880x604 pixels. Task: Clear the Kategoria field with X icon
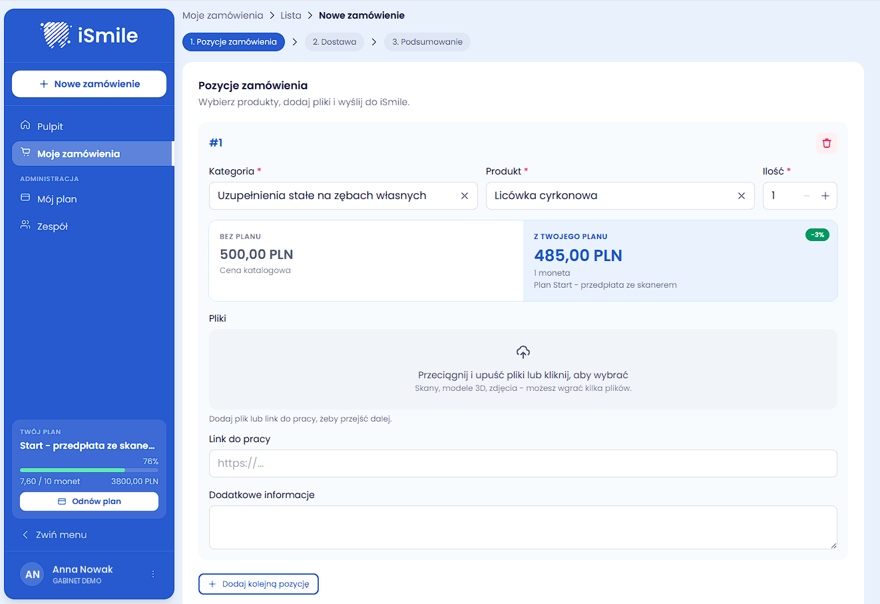465,196
